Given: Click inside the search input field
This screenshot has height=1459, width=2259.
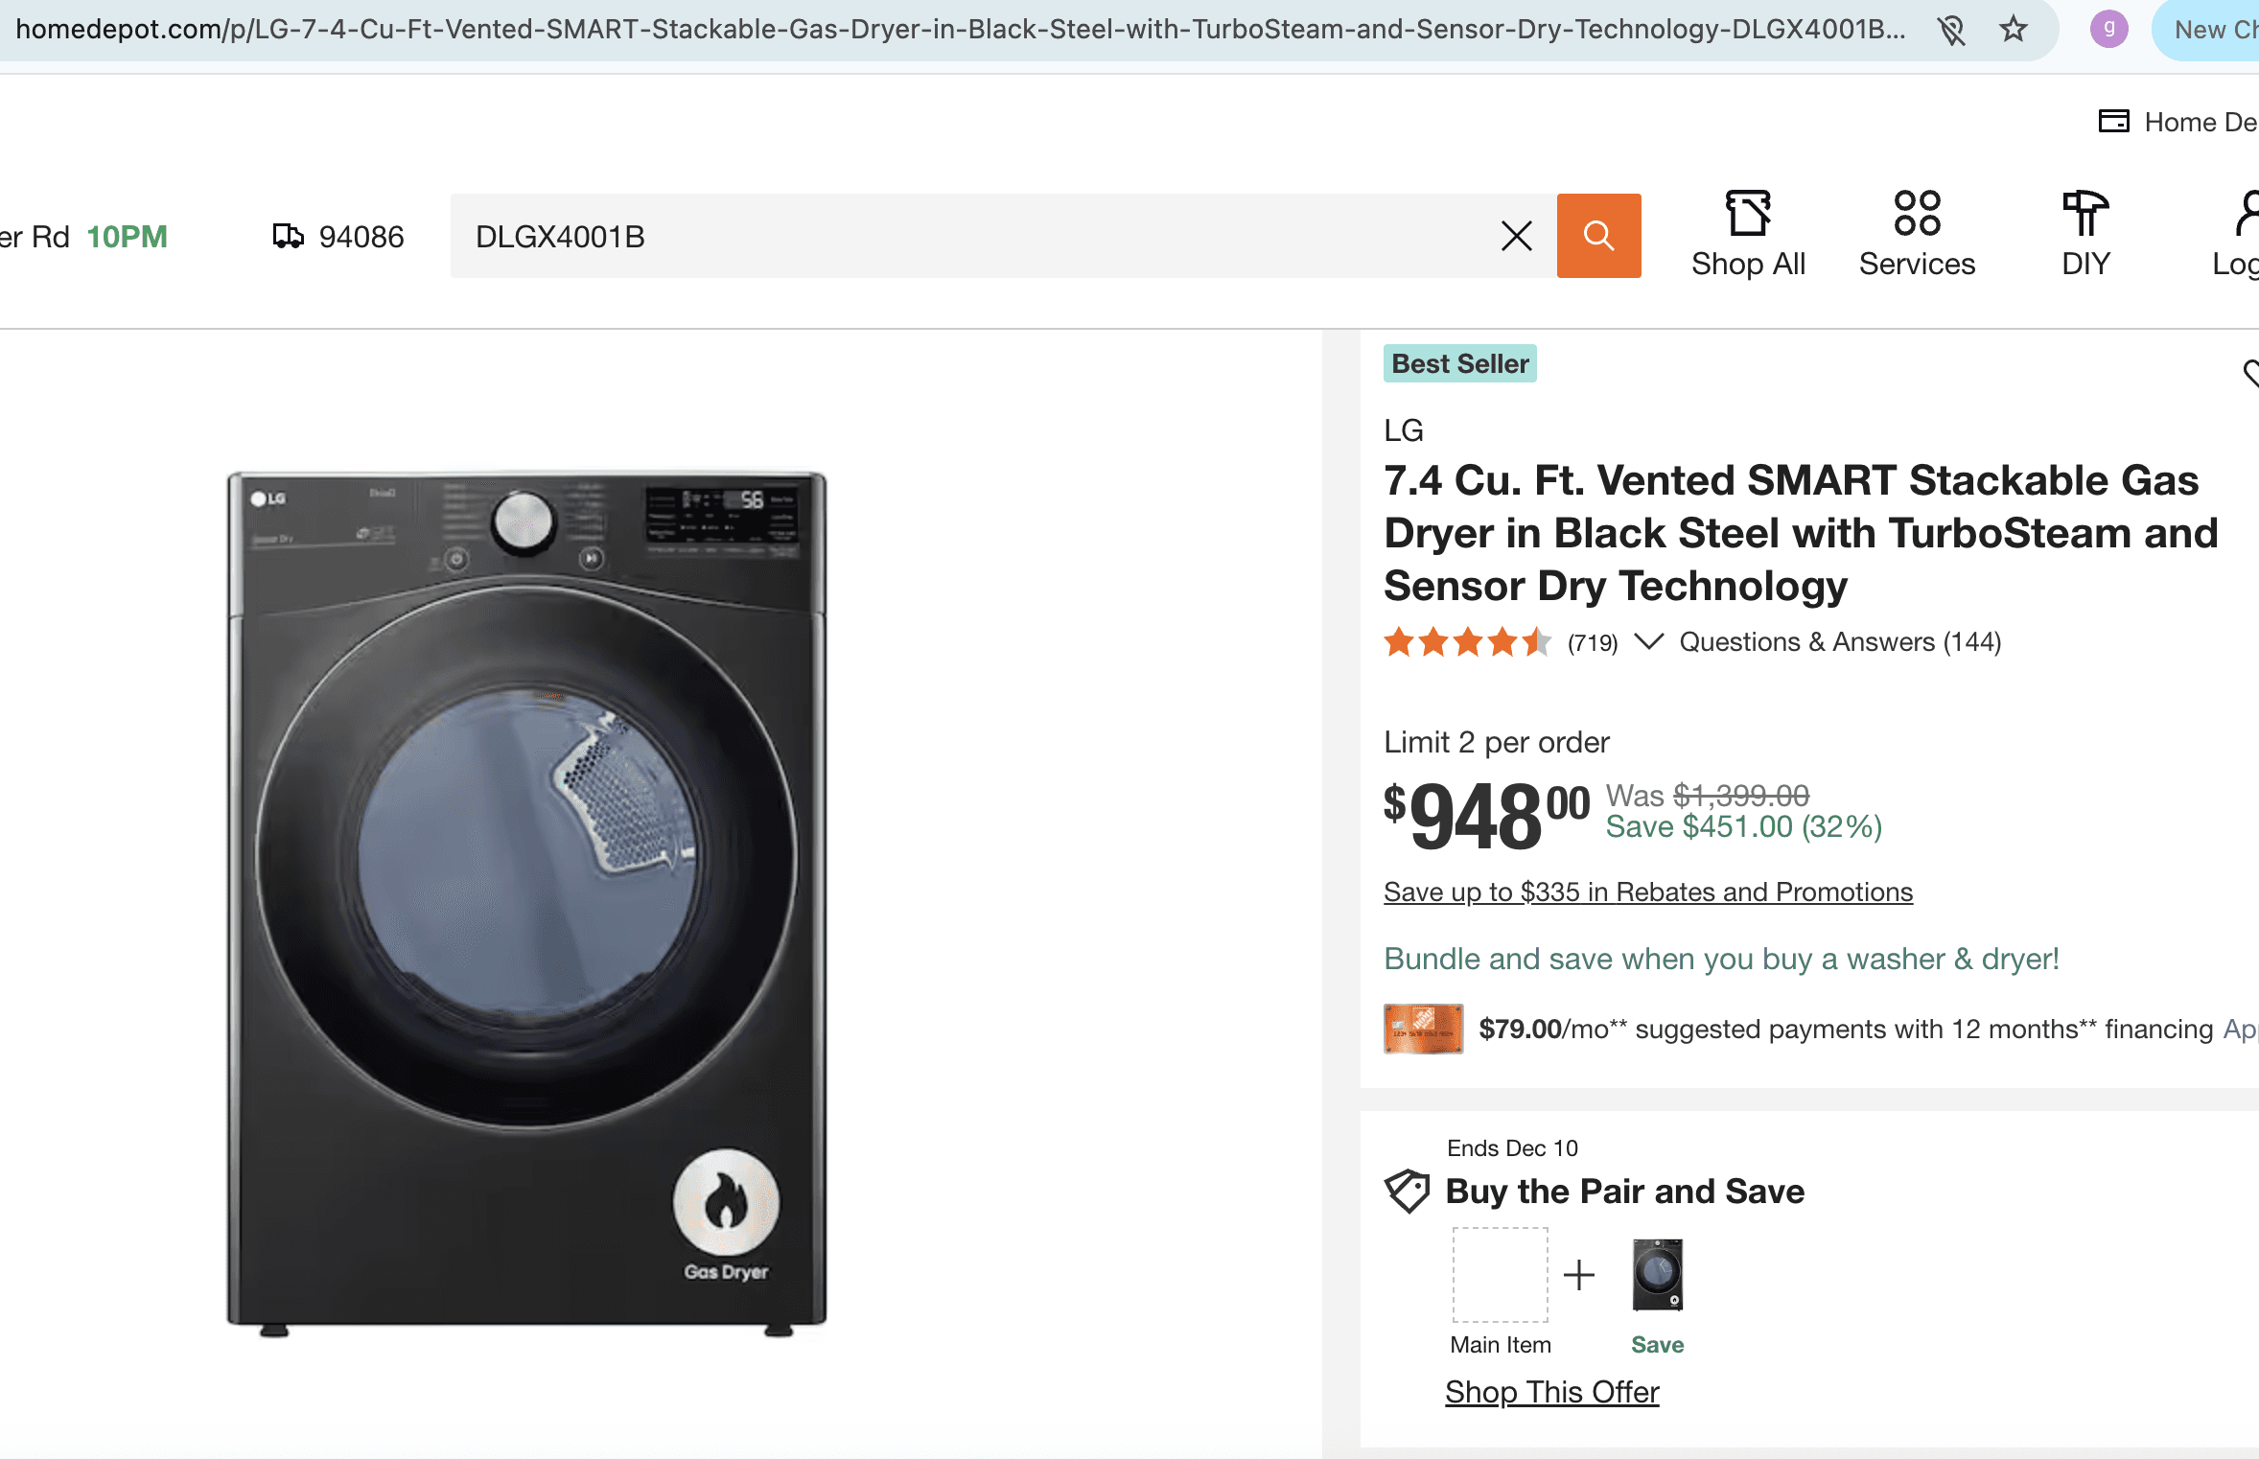Looking at the screenshot, I should click(x=959, y=235).
